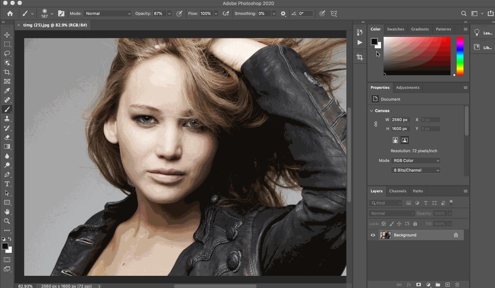Select the Move tool
The image size is (495, 288).
[x=7, y=35]
